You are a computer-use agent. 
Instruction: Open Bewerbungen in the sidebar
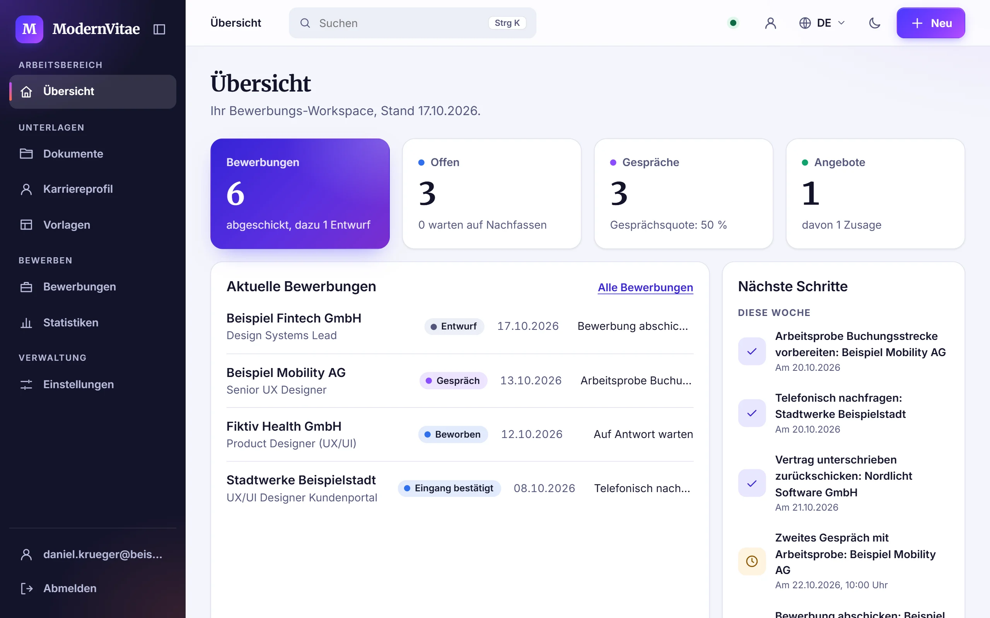click(93, 287)
